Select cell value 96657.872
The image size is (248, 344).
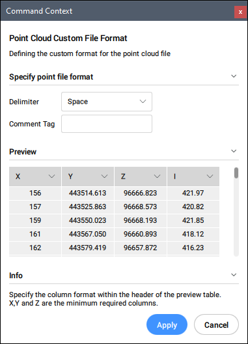coord(141,248)
